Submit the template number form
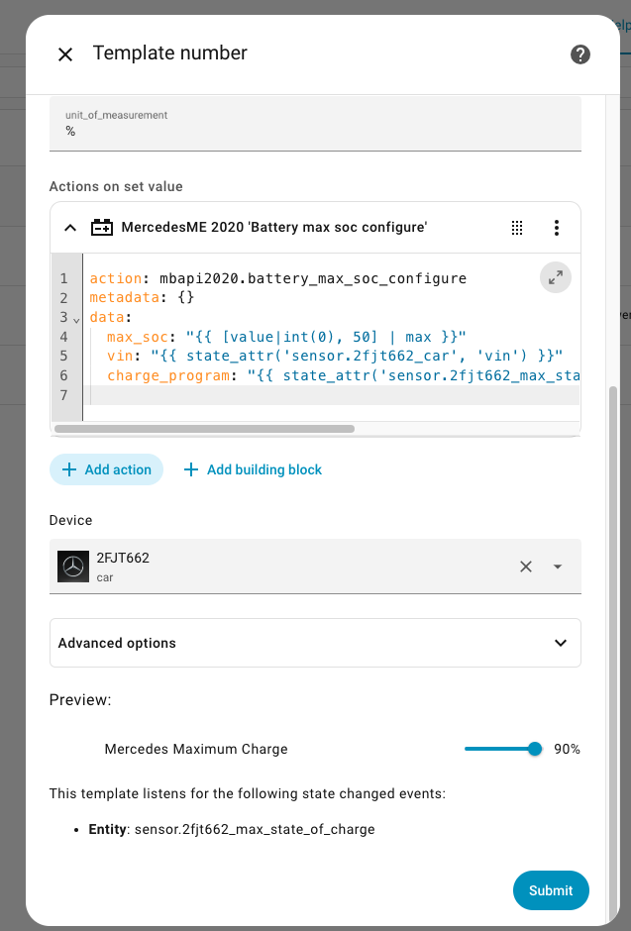Screen dimensions: 631x931 [551, 890]
